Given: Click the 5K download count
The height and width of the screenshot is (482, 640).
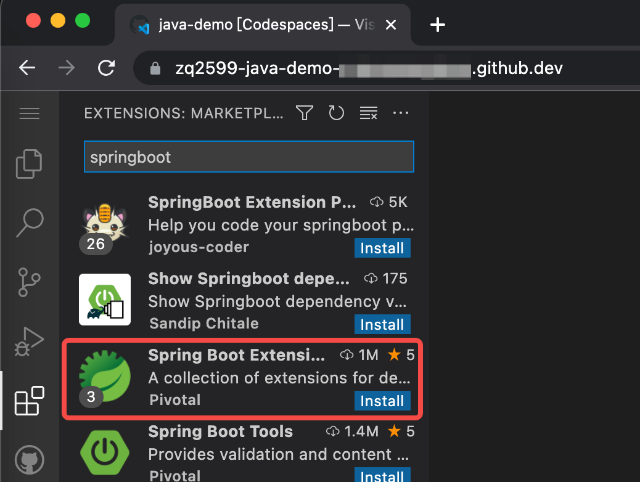Looking at the screenshot, I should point(388,202).
